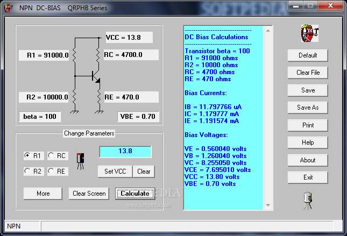Image resolution: width=347 pixels, height=236 pixels.
Task: Click the VCE = 7.695010 volts line
Action: pos(218,170)
